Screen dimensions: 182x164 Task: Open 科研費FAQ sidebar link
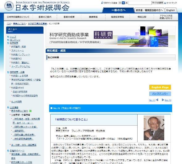[16, 59]
